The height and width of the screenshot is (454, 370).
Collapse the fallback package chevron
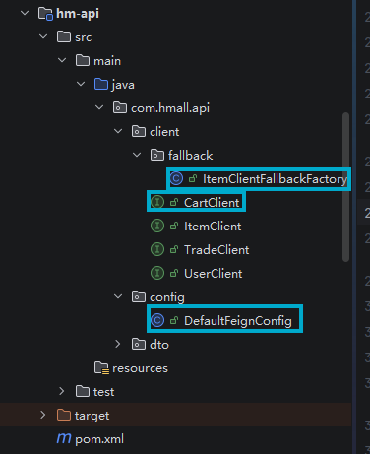[137, 155]
